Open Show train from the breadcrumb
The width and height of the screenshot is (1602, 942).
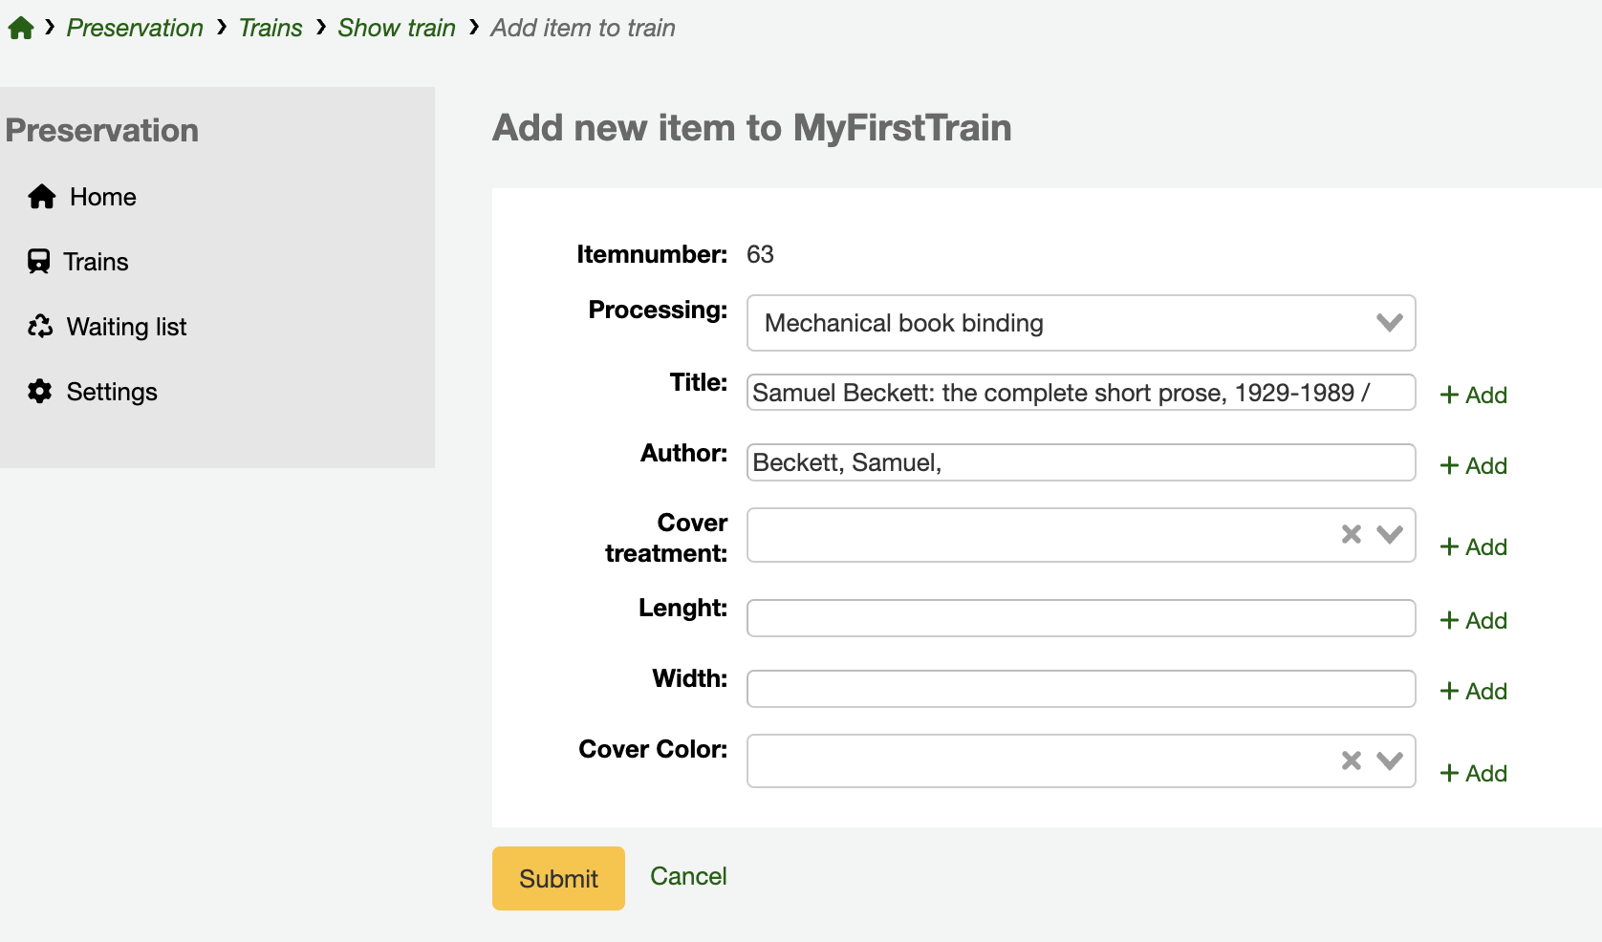pyautogui.click(x=396, y=27)
